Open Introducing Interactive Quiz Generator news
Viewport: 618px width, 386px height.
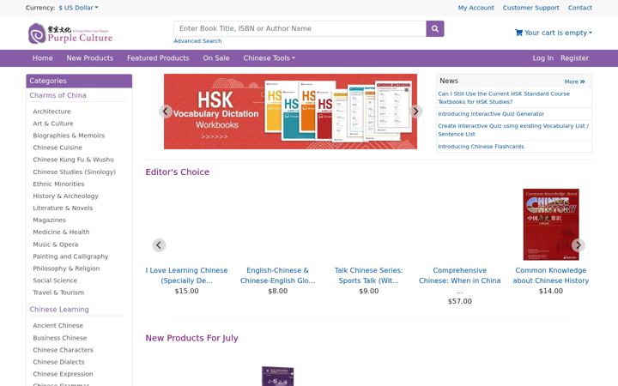click(x=491, y=114)
